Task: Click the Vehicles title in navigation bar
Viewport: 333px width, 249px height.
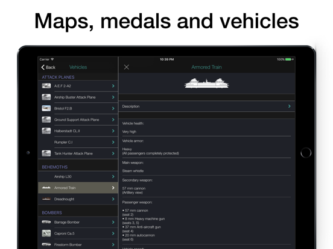Action: tap(78, 67)
